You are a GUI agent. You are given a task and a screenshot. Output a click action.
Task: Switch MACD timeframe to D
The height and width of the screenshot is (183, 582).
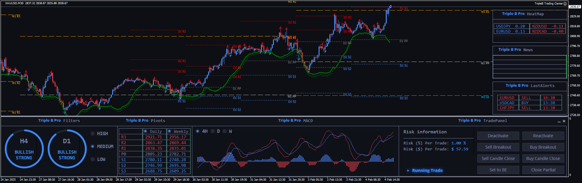213,131
